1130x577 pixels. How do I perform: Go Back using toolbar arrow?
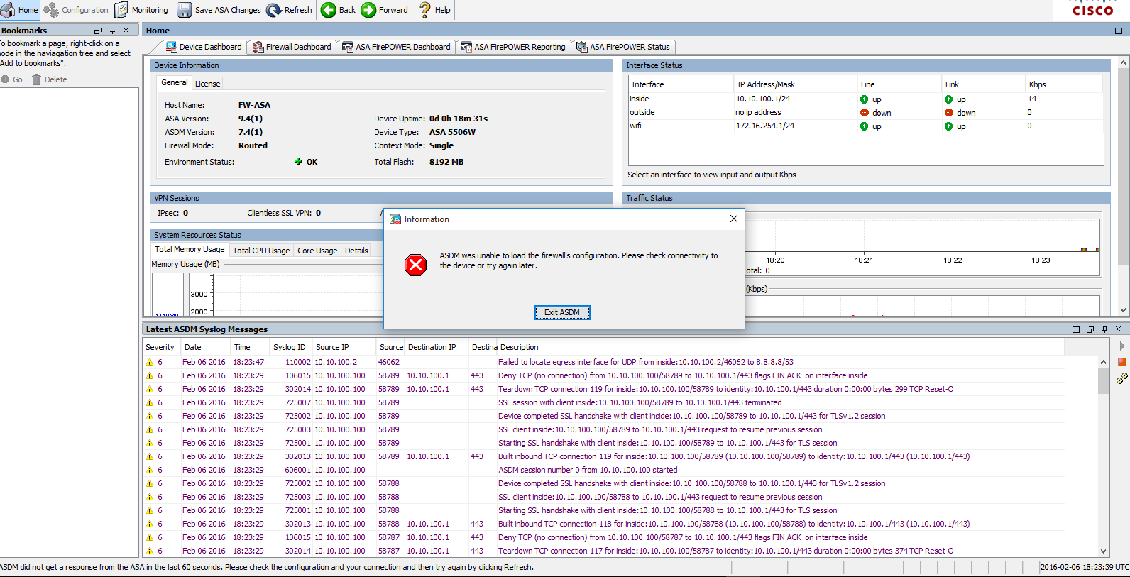tap(339, 10)
